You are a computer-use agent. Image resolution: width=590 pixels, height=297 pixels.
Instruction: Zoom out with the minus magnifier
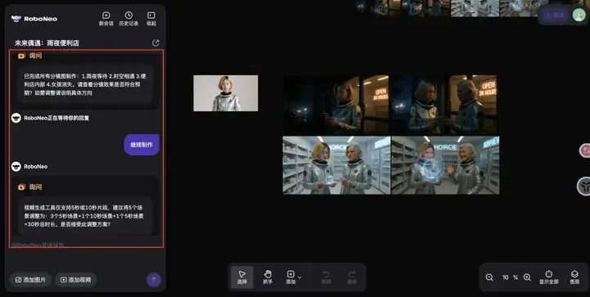point(489,277)
